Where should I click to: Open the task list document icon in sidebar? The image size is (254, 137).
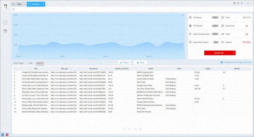pyautogui.click(x=5, y=22)
